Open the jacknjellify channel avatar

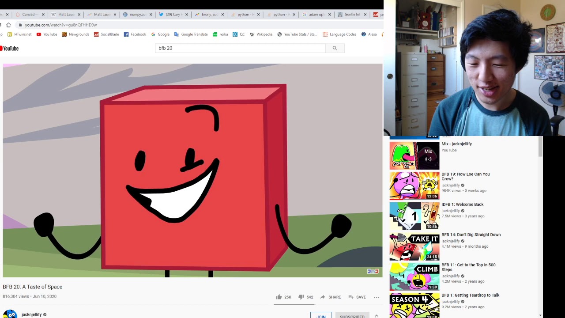click(x=10, y=314)
